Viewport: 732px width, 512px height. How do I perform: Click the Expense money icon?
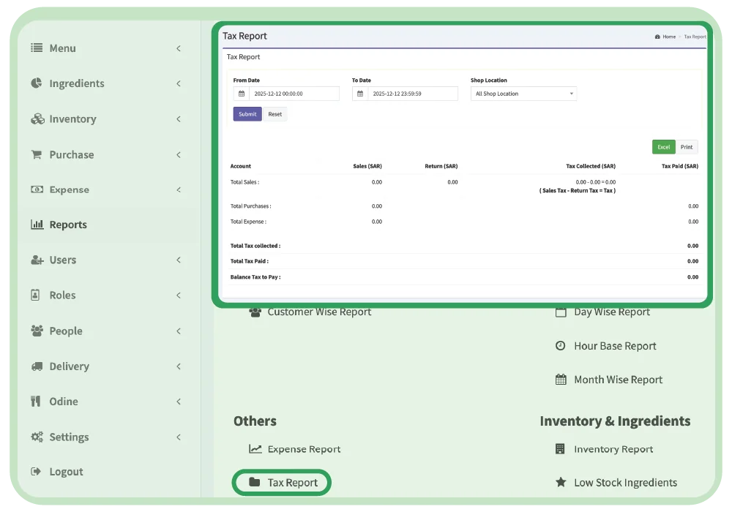point(37,189)
